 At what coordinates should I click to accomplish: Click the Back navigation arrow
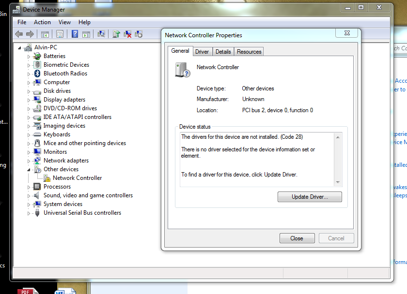[x=18, y=34]
